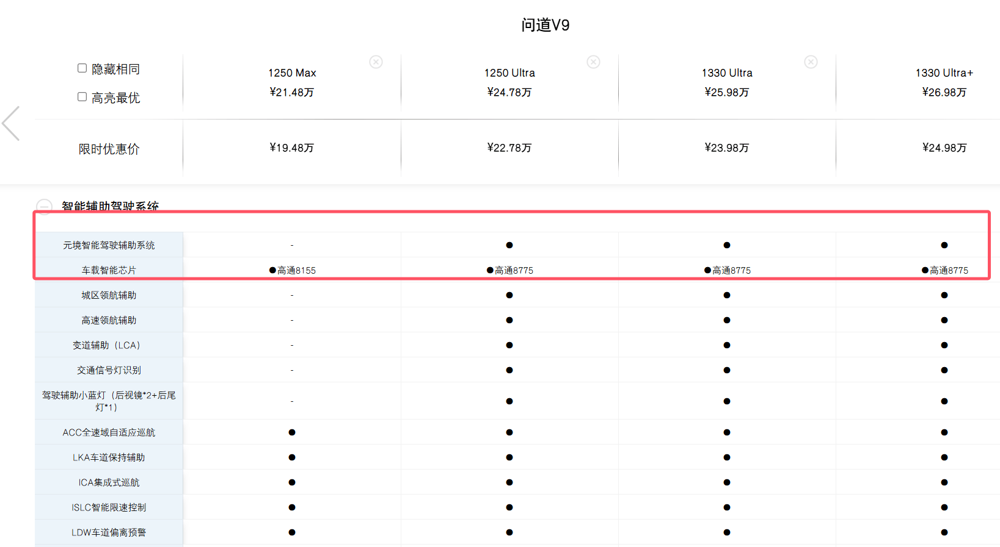Click 高通8775 in the 1330 Ultra+ column
Screen dimensions: 1000x547
pos(945,270)
